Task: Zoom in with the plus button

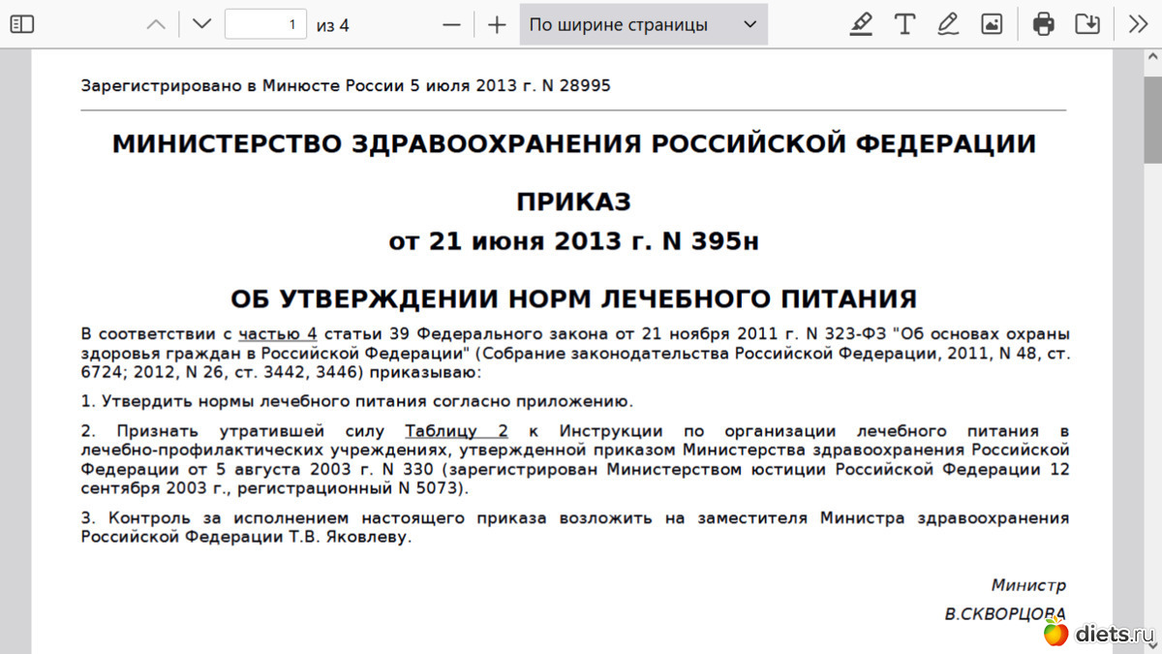Action: [x=497, y=24]
